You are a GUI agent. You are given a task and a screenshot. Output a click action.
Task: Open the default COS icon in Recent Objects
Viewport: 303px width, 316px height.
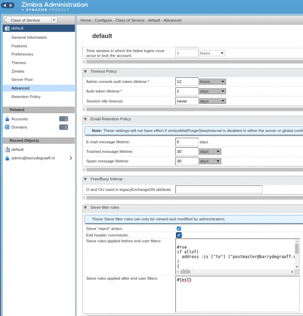[7, 150]
